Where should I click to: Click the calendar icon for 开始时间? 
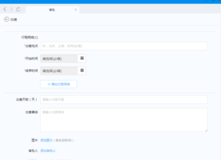[x=82, y=58]
